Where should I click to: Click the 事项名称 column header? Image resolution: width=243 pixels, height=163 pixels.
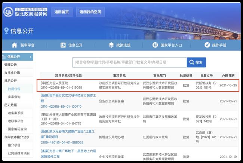pos(119,76)
